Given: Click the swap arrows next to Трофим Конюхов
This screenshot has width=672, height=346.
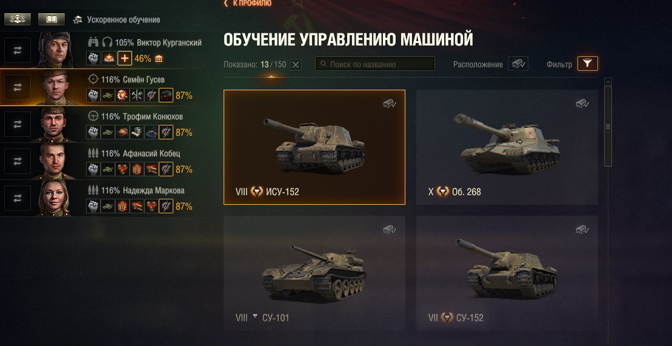Looking at the screenshot, I should (18, 124).
